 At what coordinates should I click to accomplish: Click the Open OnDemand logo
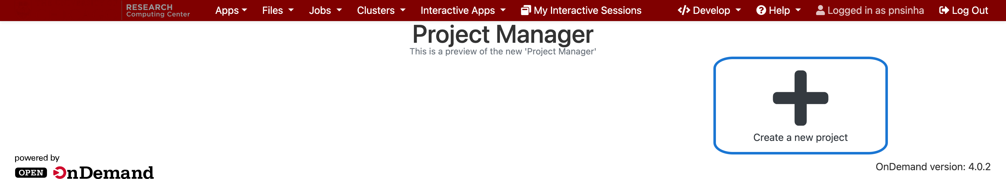coord(84,172)
